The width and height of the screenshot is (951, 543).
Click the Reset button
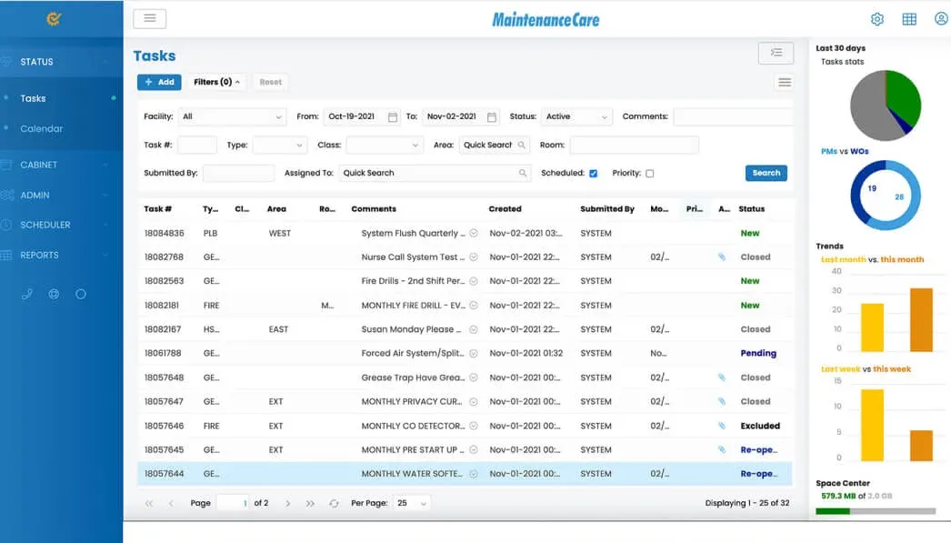click(x=271, y=82)
